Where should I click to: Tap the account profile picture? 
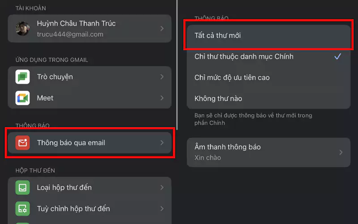point(23,29)
